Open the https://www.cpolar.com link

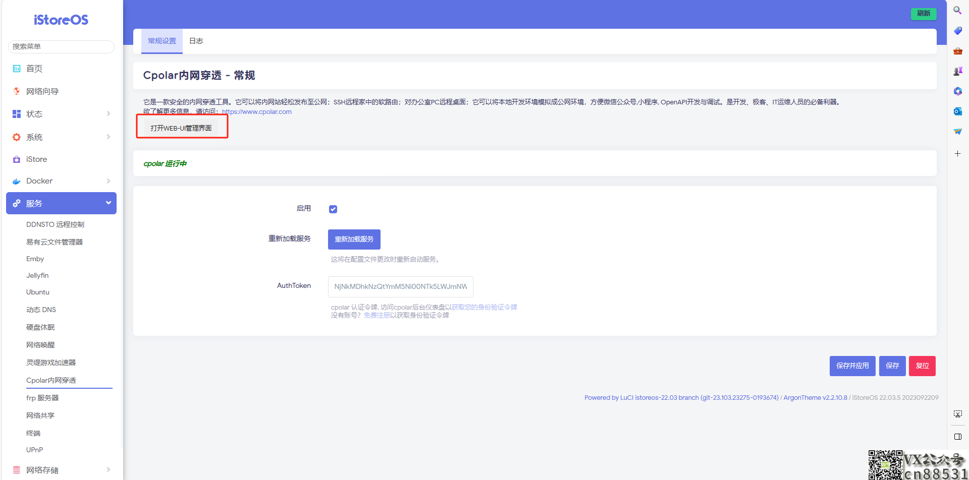[x=257, y=111]
